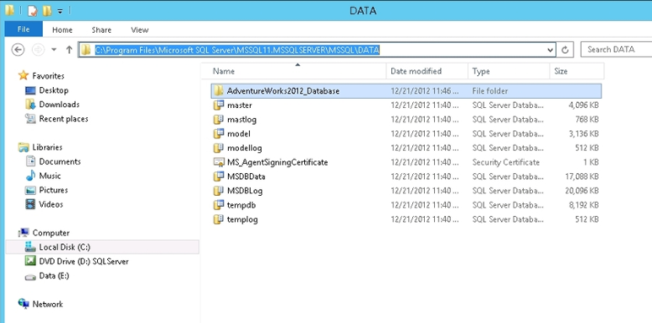The width and height of the screenshot is (652, 323).
Task: Select the modellog file icon
Action: (x=219, y=148)
